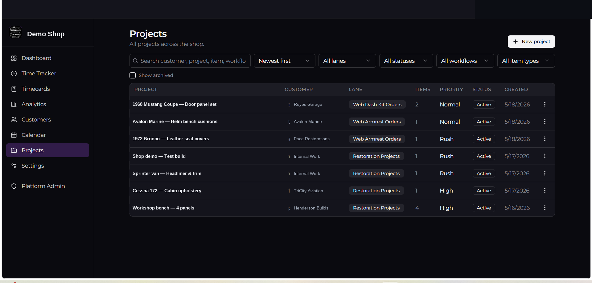Viewport: 592px width, 283px height.
Task: Open the Analytics section
Action: coord(47,104)
